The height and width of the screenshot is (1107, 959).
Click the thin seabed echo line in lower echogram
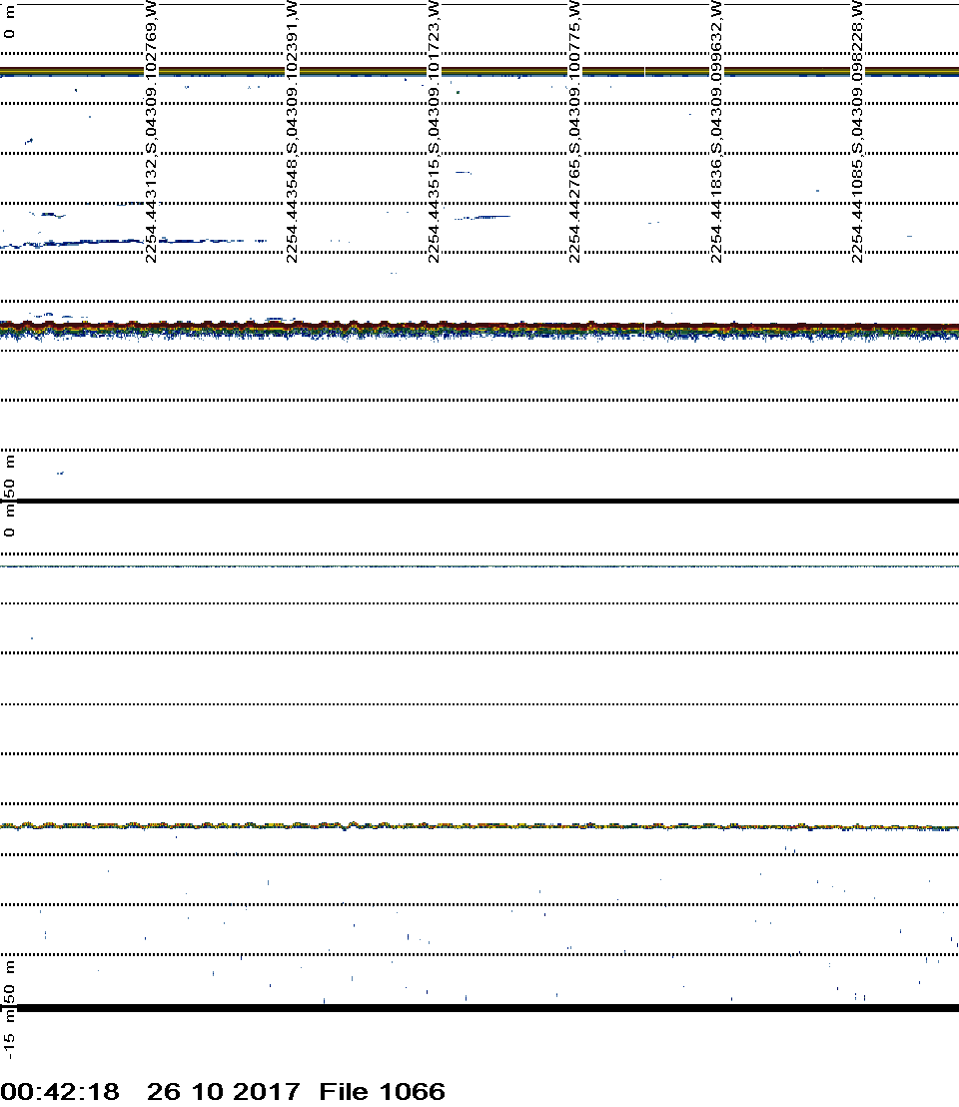(479, 826)
